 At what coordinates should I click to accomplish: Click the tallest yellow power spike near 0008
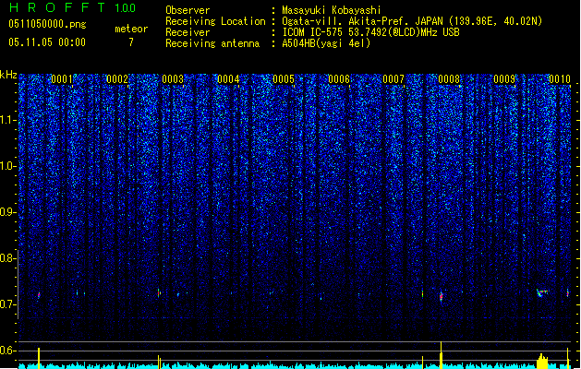(441, 355)
